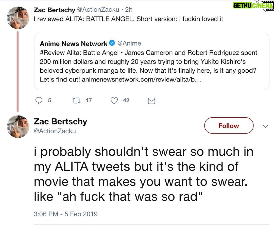This screenshot has height=228, width=274.
Task: Open the avatar beside the Follow tweet
Action: point(18,126)
